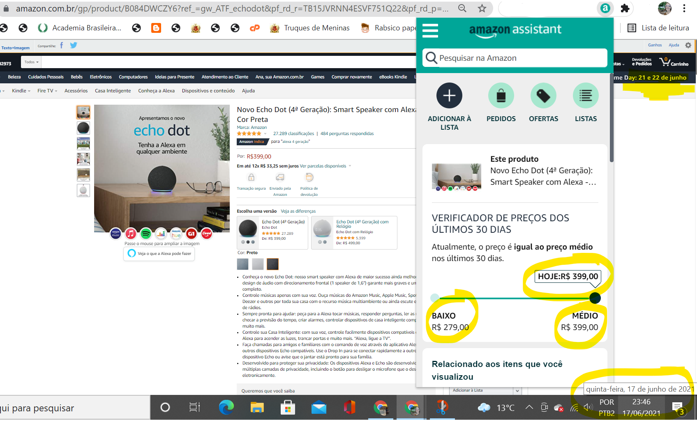
Task: Open Este produto card in assistant
Action: coord(515,173)
